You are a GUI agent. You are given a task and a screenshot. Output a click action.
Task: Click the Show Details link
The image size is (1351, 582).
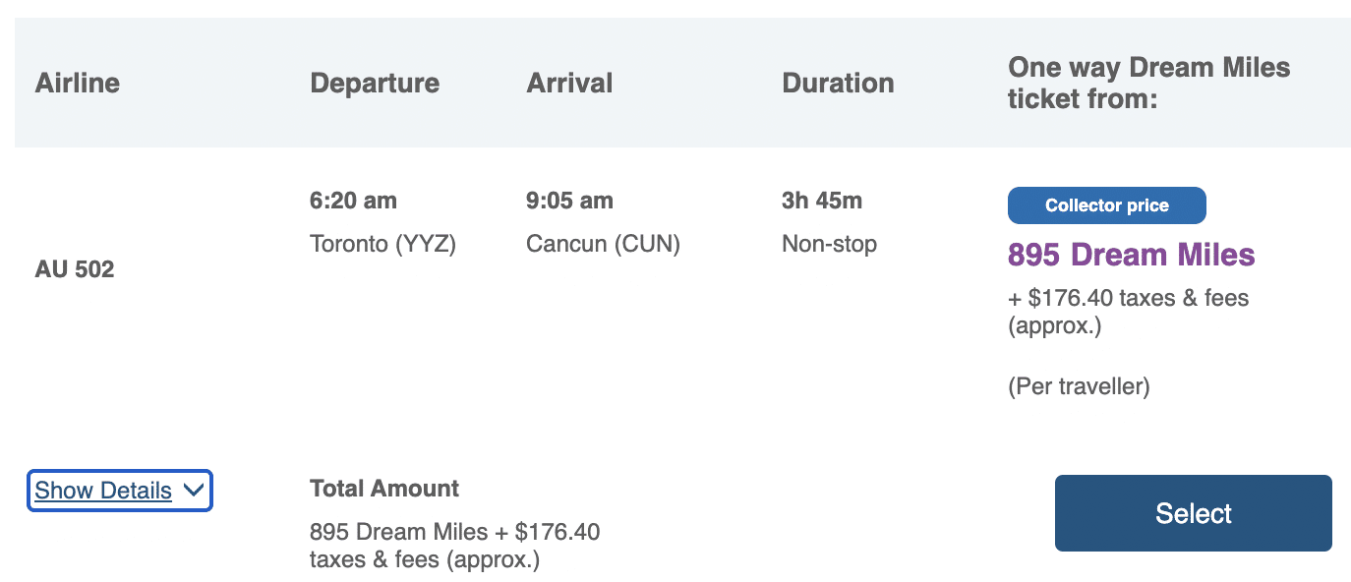pos(103,491)
